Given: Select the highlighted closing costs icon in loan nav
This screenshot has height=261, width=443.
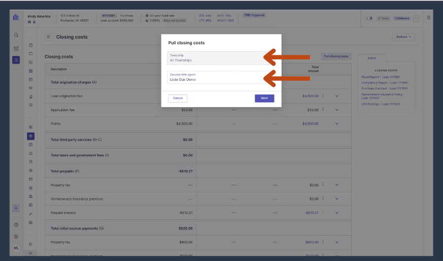Looking at the screenshot, I should tap(31, 136).
